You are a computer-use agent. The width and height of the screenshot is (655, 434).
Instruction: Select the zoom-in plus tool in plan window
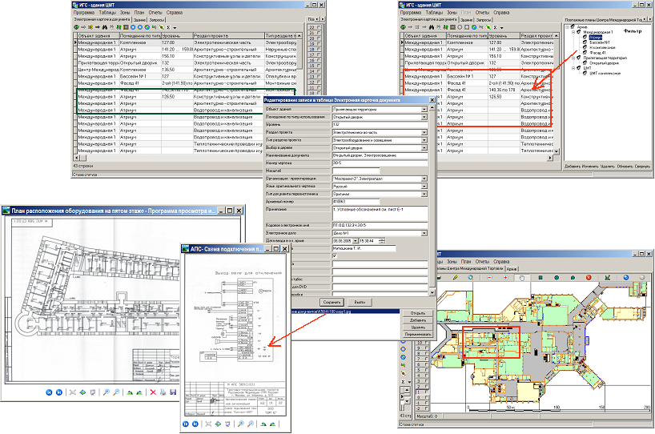(505, 277)
